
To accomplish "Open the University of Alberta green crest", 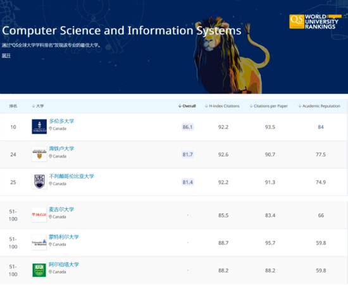I will coord(39,270).
